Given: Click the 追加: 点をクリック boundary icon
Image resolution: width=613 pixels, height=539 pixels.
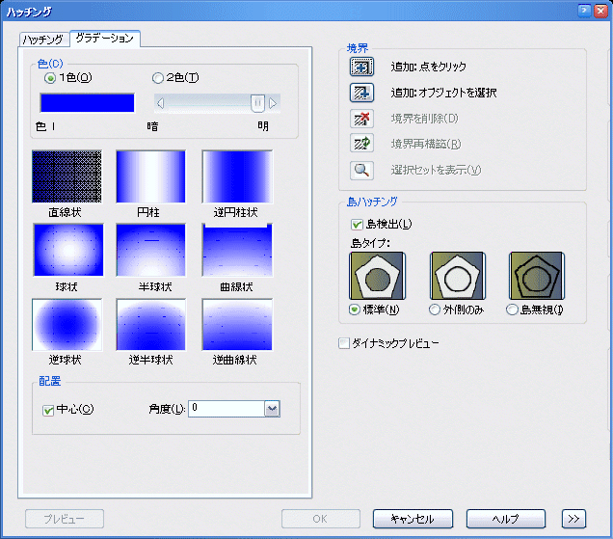Looking at the screenshot, I should click(x=361, y=67).
